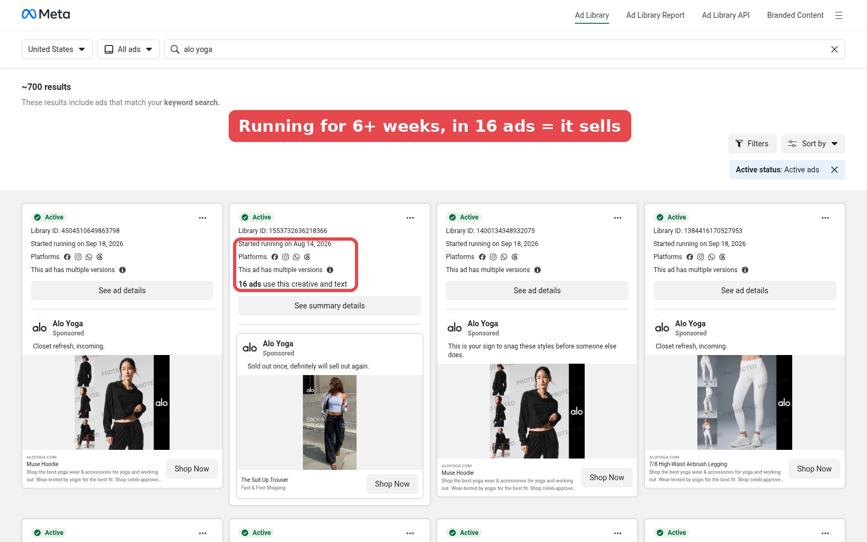Click Instagram platform icon on ad 1553732636218366
867x542 pixels.
(286, 257)
